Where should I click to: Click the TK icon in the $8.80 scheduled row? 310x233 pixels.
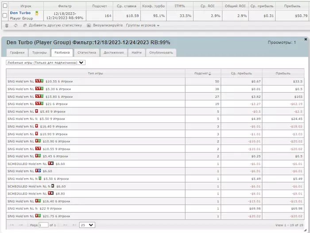pos(51,193)
